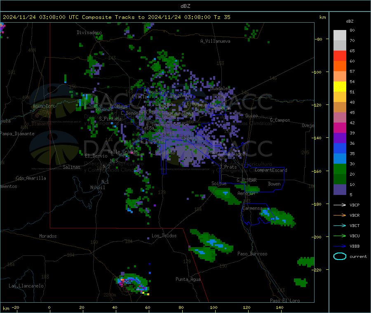Choose the orange 57-60 dBZ swatch

click(340, 66)
